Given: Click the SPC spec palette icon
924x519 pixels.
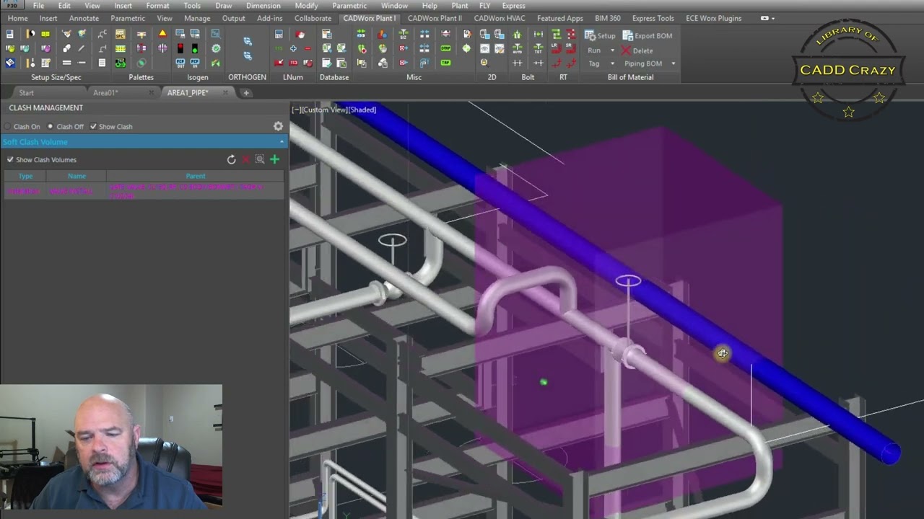Looking at the screenshot, I should coord(120,34).
